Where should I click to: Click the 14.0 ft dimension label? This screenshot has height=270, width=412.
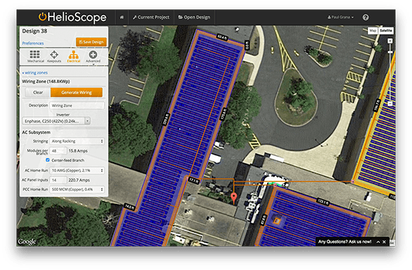pyautogui.click(x=130, y=207)
